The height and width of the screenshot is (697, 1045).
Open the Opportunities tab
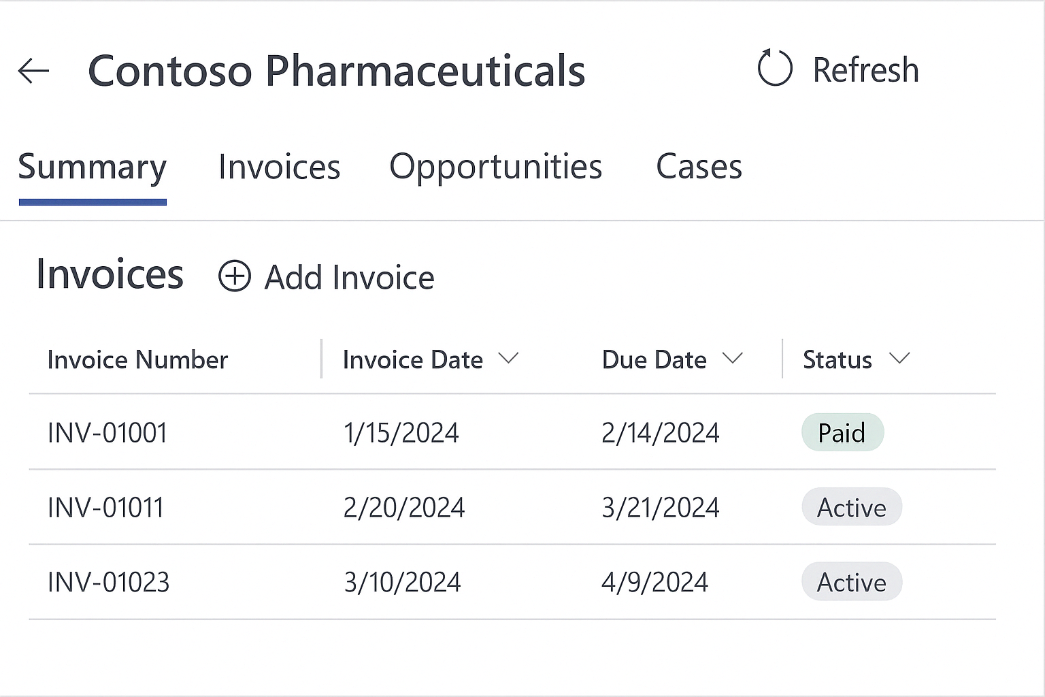pos(496,167)
